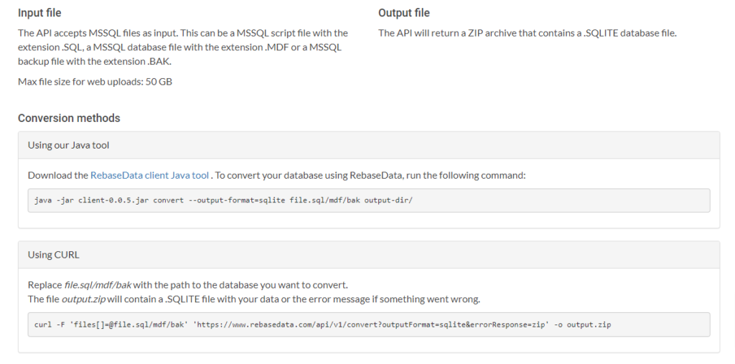Click the 'API accepts MSSQL files' paragraph
Image resolution: width=735 pixels, height=364 pixels.
click(183, 47)
